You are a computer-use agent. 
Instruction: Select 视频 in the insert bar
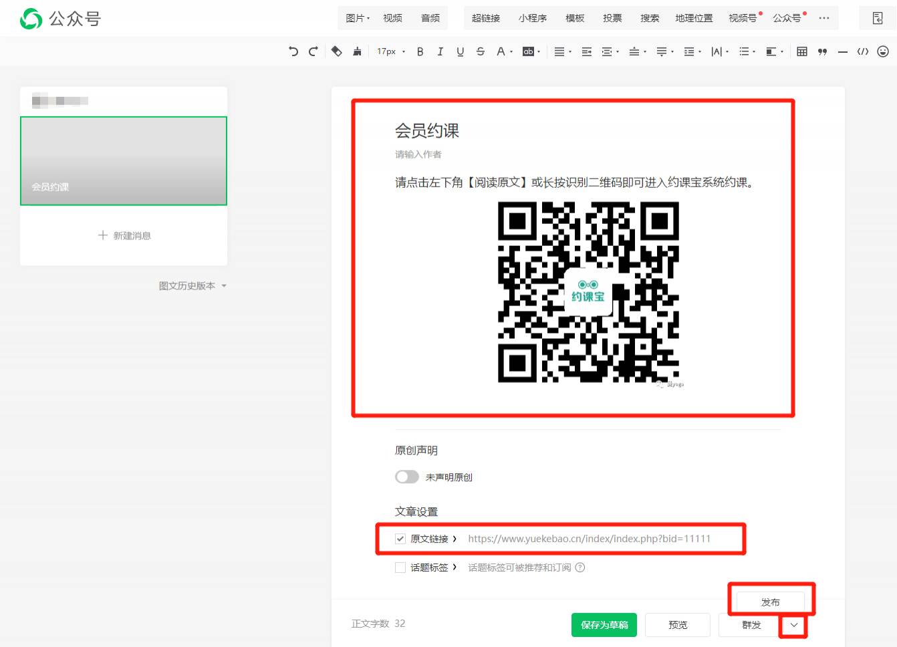coord(392,18)
